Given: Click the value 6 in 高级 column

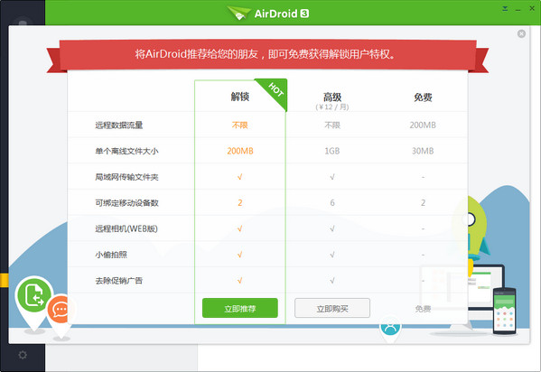Looking at the screenshot, I should coord(332,202).
